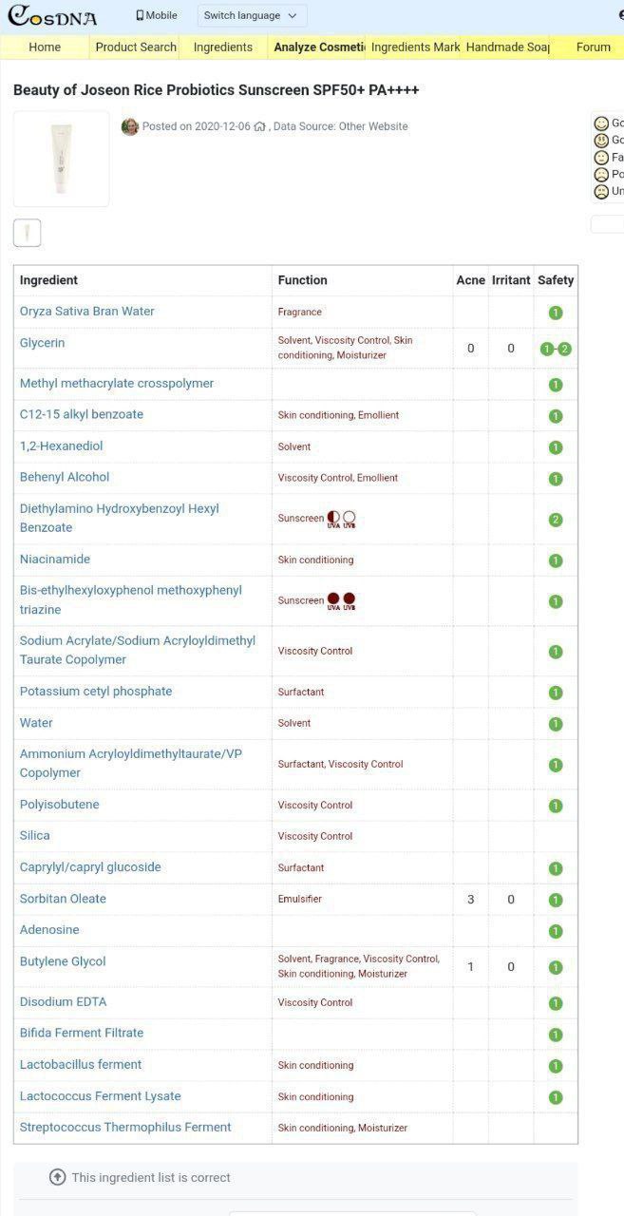Image resolution: width=624 pixels, height=1216 pixels.
Task: Open the Switch language dropdown
Action: pos(252,15)
